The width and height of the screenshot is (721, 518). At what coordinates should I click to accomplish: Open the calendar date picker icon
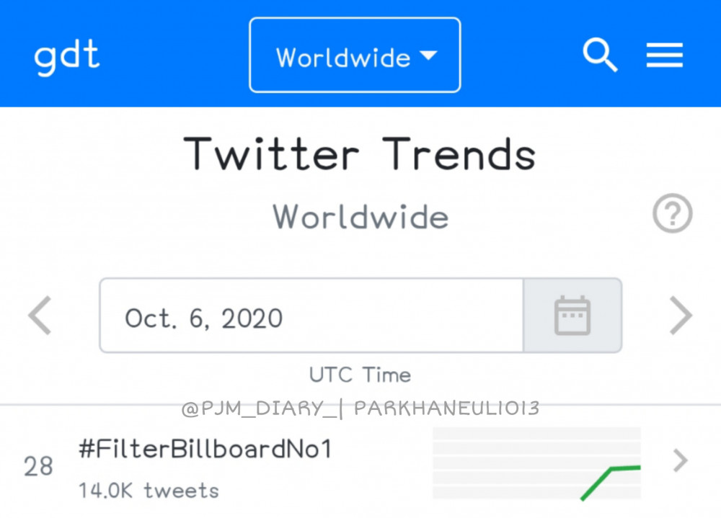click(572, 316)
